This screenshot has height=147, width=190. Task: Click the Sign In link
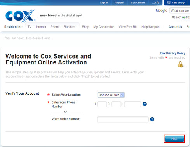(104, 3)
